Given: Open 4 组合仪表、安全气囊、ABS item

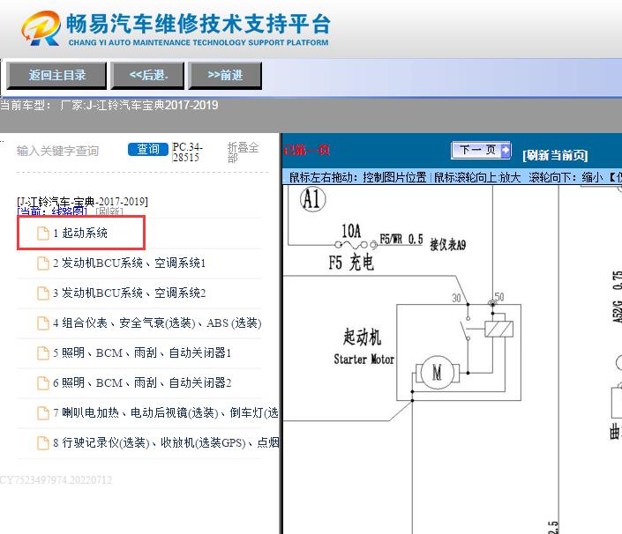Looking at the screenshot, I should click(157, 323).
